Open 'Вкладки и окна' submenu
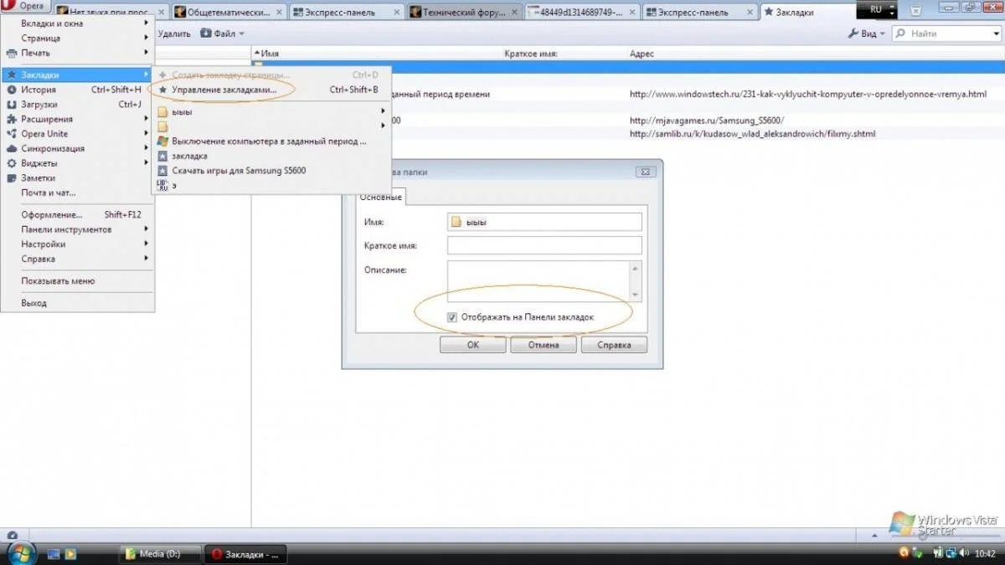The height and width of the screenshot is (565, 1005). pyautogui.click(x=78, y=23)
